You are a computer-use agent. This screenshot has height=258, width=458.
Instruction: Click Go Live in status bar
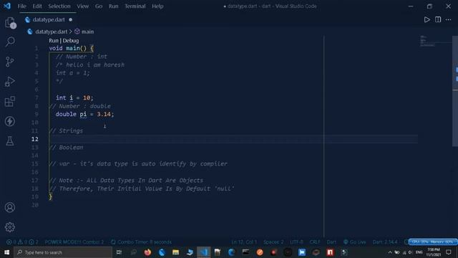[354, 242]
